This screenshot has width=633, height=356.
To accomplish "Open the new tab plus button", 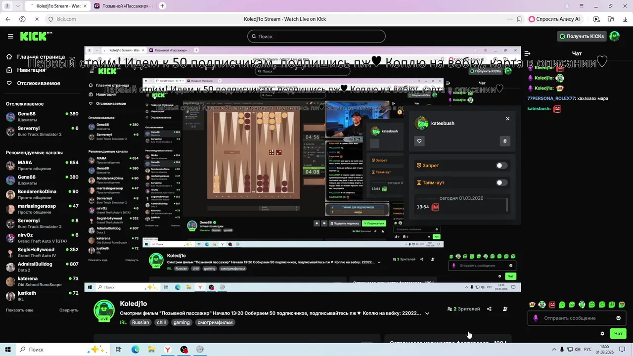I will tap(162, 6).
